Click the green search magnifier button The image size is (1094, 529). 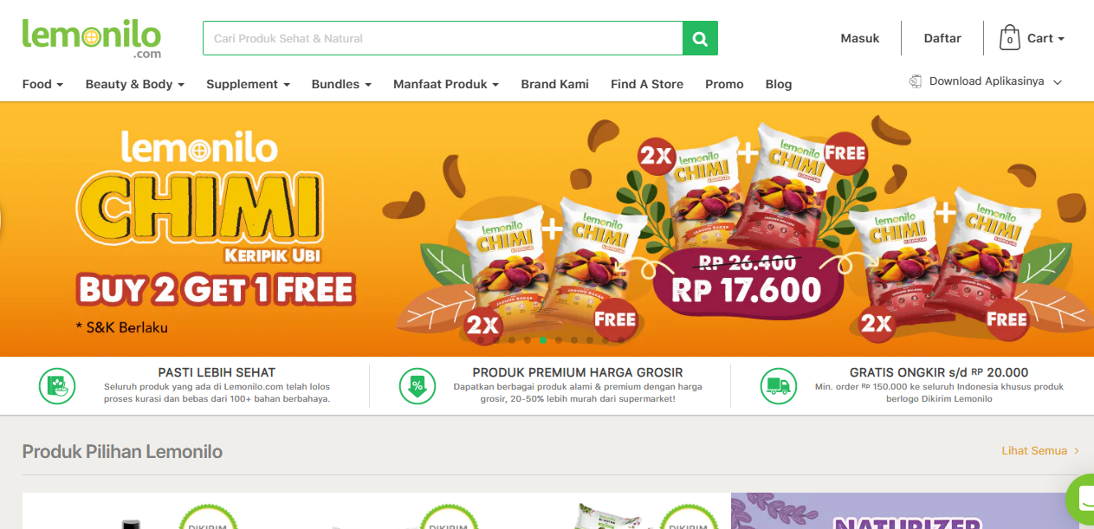[700, 38]
